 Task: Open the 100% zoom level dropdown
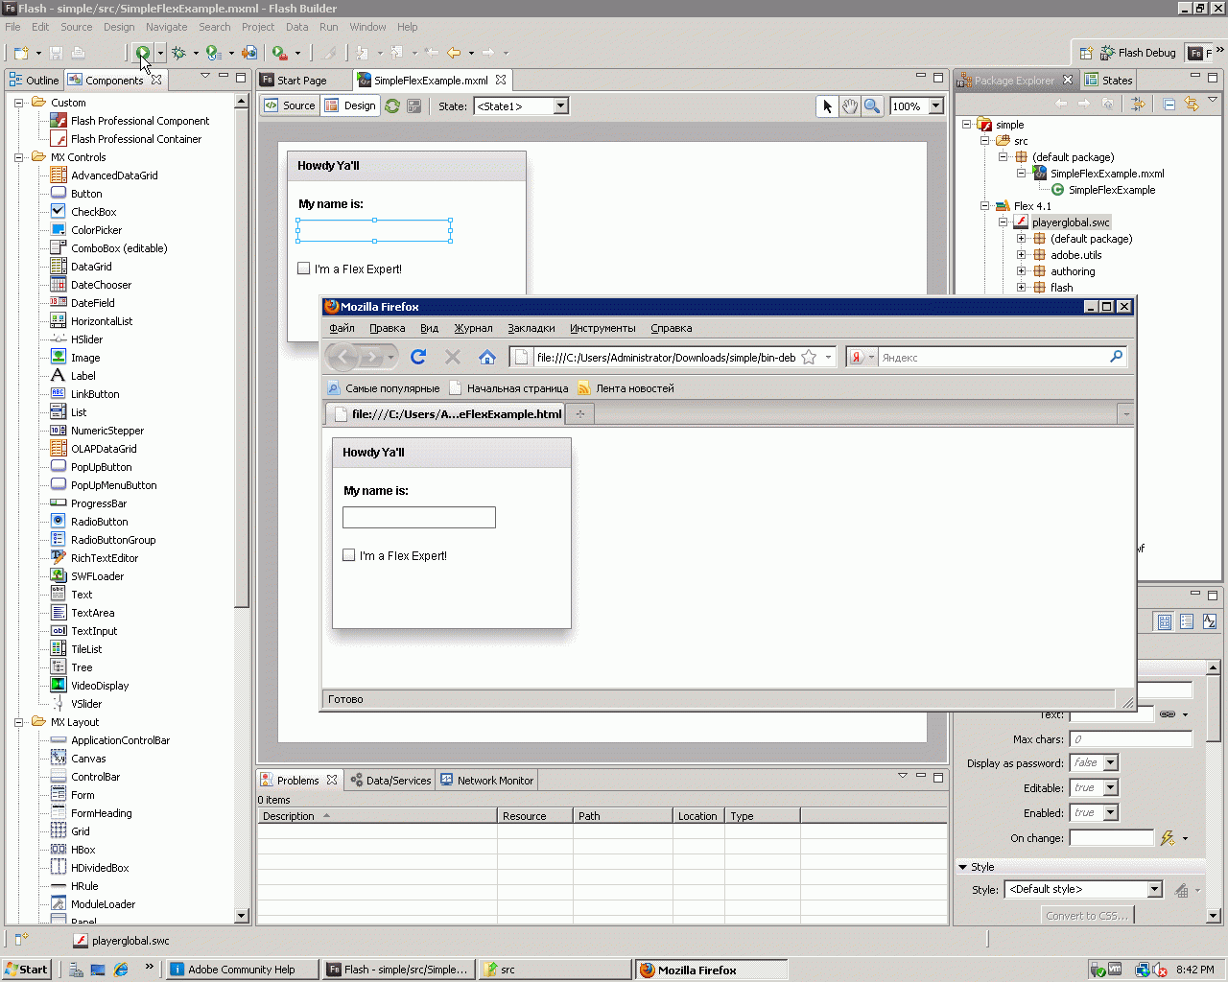[936, 106]
